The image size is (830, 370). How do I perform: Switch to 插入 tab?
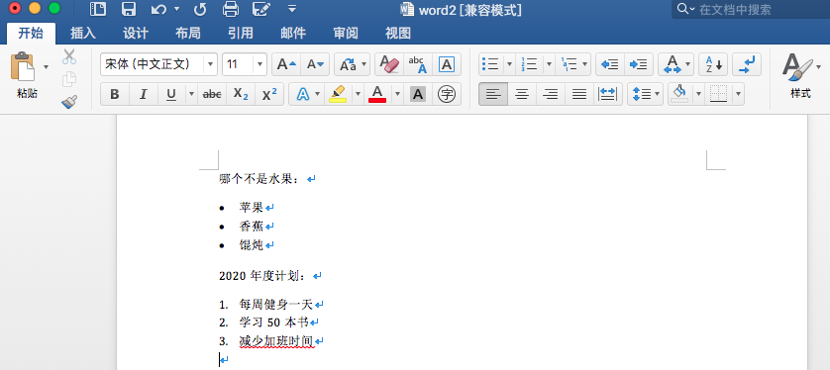(x=83, y=34)
